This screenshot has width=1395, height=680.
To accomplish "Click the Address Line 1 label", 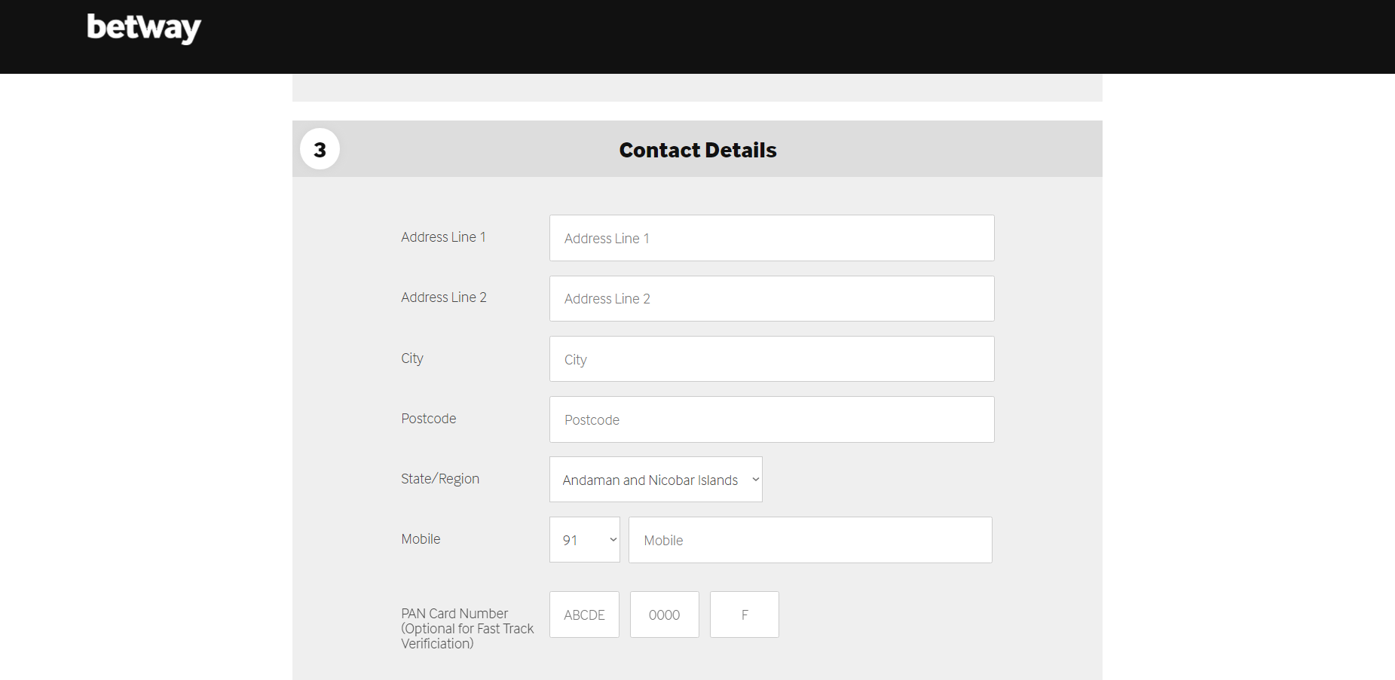I will point(443,236).
